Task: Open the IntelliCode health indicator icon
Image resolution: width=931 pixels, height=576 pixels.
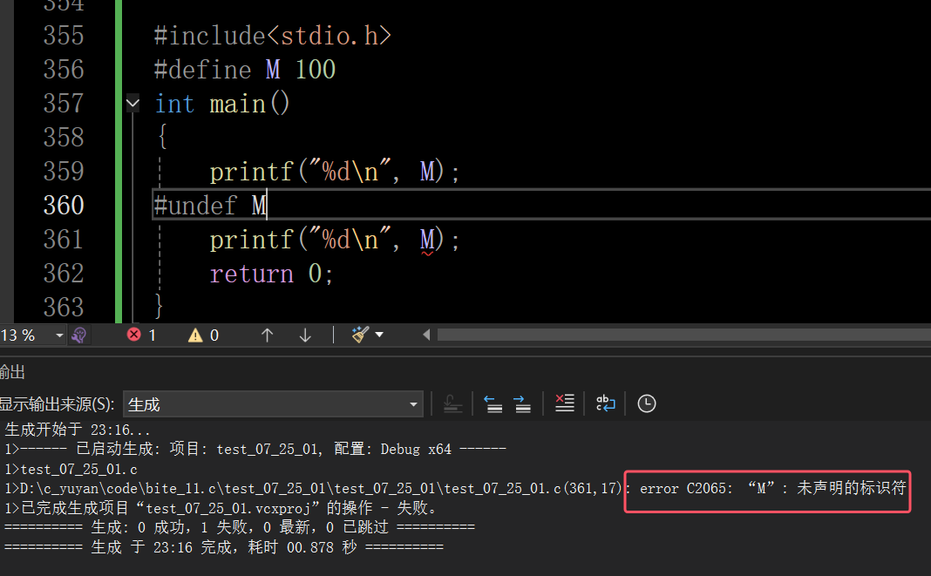Action: [79, 335]
